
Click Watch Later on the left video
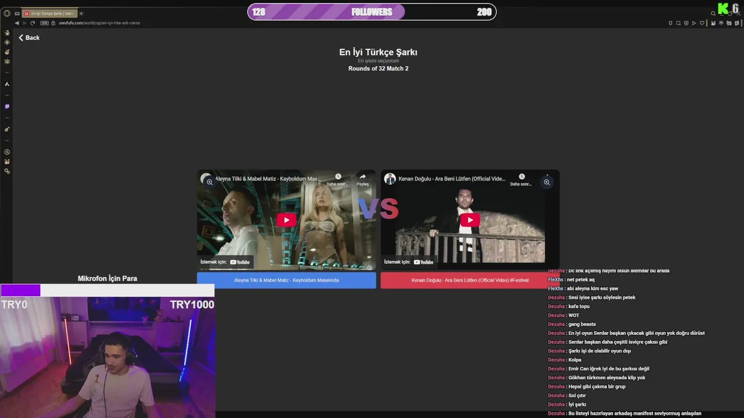coord(338,179)
